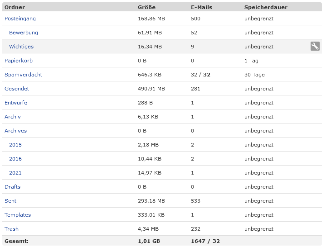This screenshot has height=251, width=331.
Task: Select the 2015 archive subfolder
Action: [15, 145]
